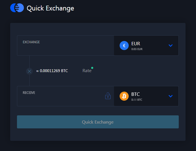Click the Quick Exchange page title

(50, 8)
